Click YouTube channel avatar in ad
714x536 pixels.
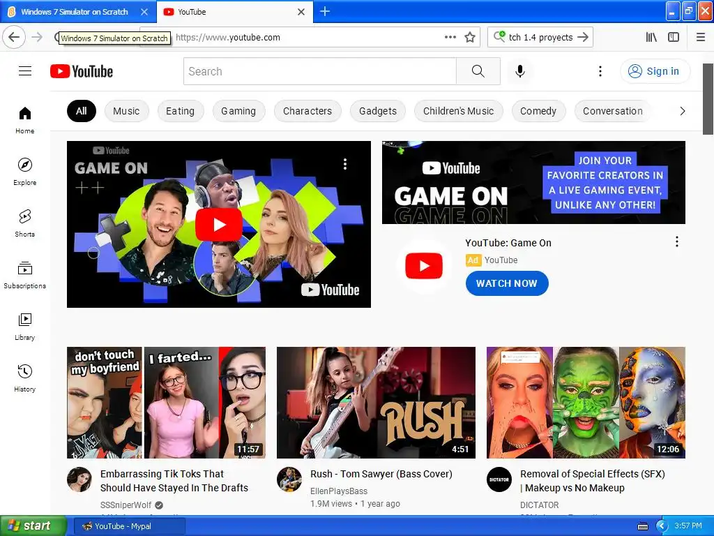coord(424,266)
